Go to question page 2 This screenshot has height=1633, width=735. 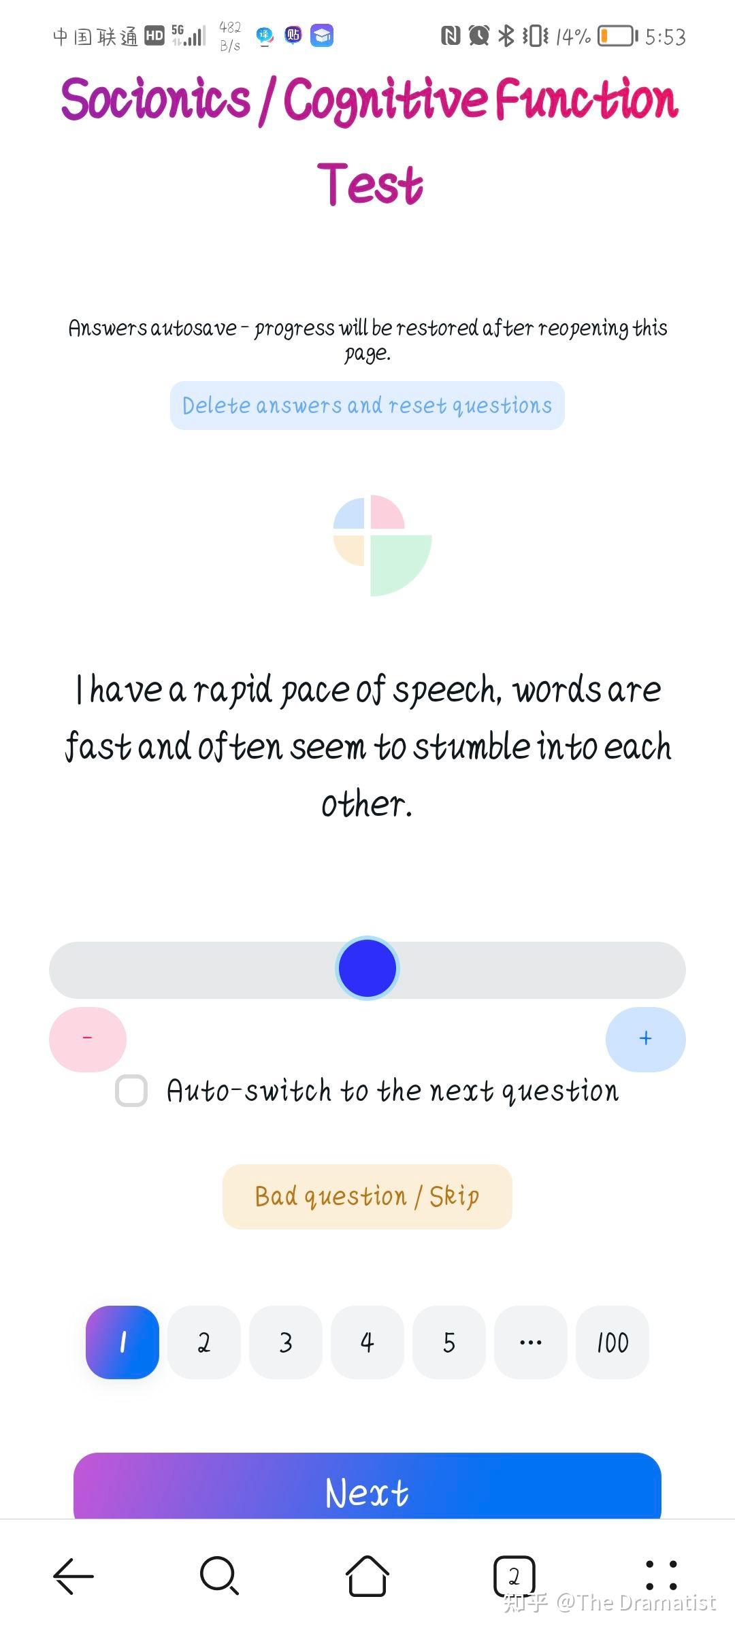[x=204, y=1342]
